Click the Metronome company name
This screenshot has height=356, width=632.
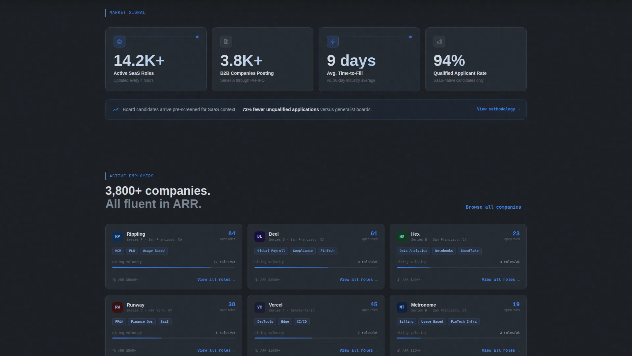(424, 305)
